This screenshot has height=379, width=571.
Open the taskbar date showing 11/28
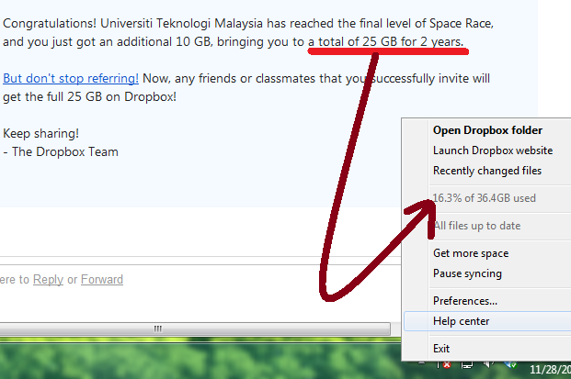click(550, 370)
